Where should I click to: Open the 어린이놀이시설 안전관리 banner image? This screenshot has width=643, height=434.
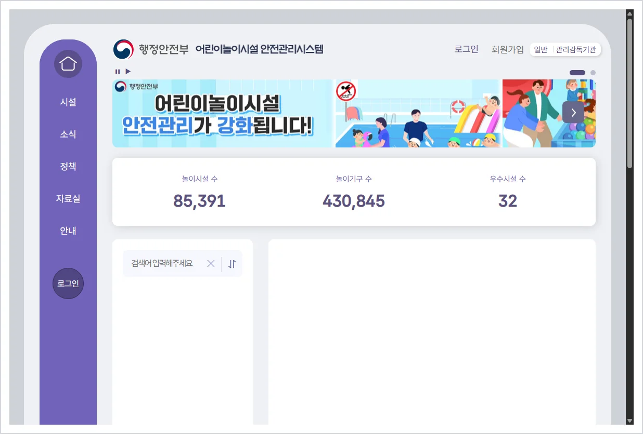point(354,113)
